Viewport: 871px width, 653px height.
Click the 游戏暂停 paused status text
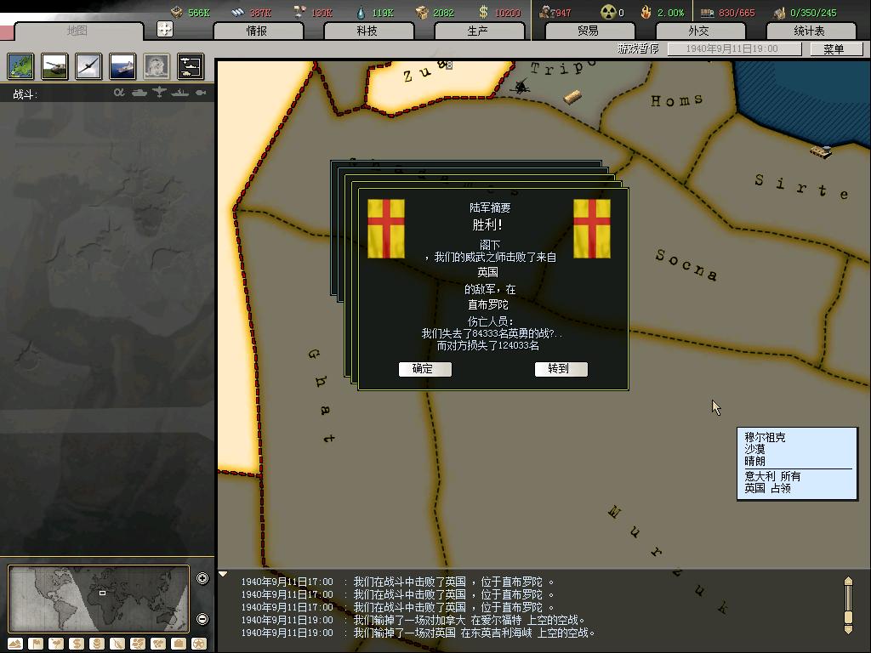tap(638, 48)
